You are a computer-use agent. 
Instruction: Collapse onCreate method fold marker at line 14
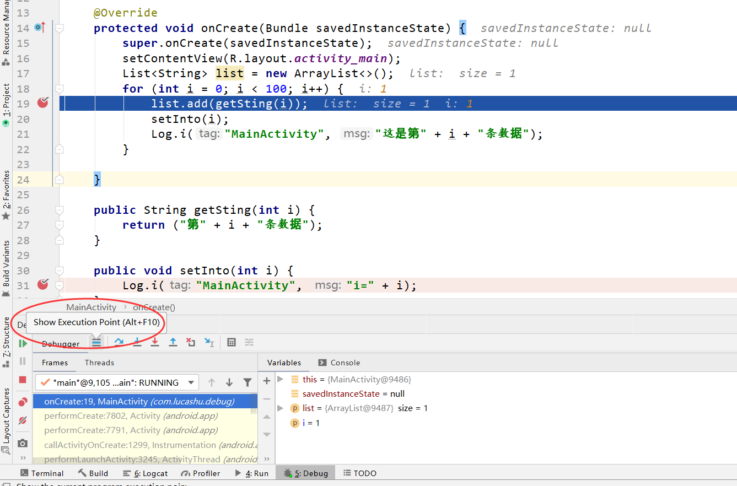click(x=60, y=28)
